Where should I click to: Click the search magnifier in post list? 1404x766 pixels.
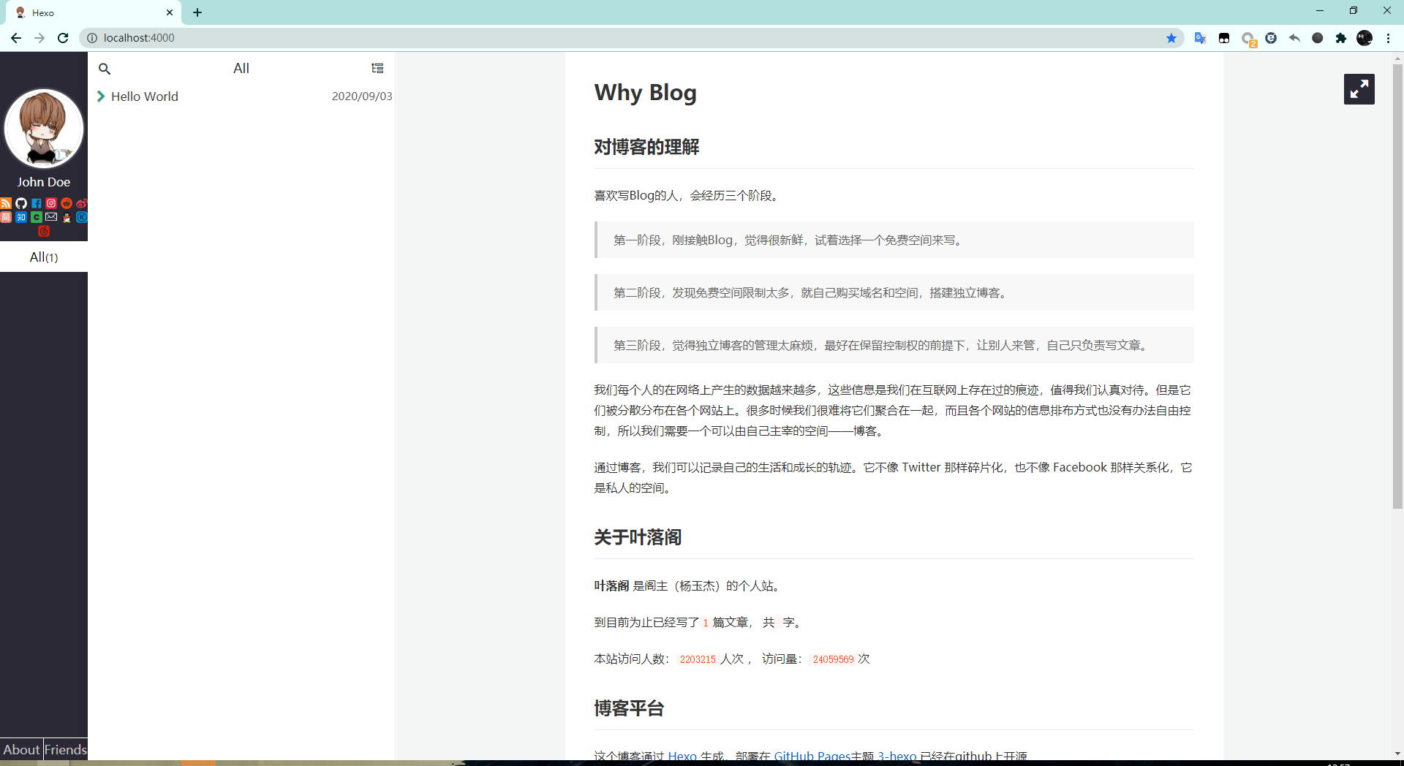[105, 69]
